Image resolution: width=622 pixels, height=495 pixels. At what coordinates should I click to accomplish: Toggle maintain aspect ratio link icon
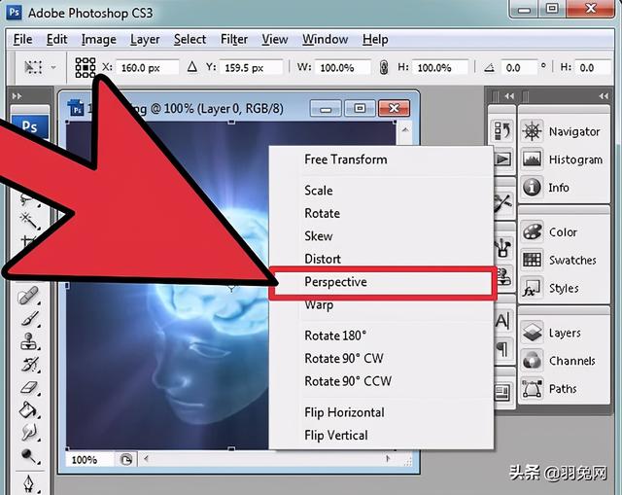point(384,67)
